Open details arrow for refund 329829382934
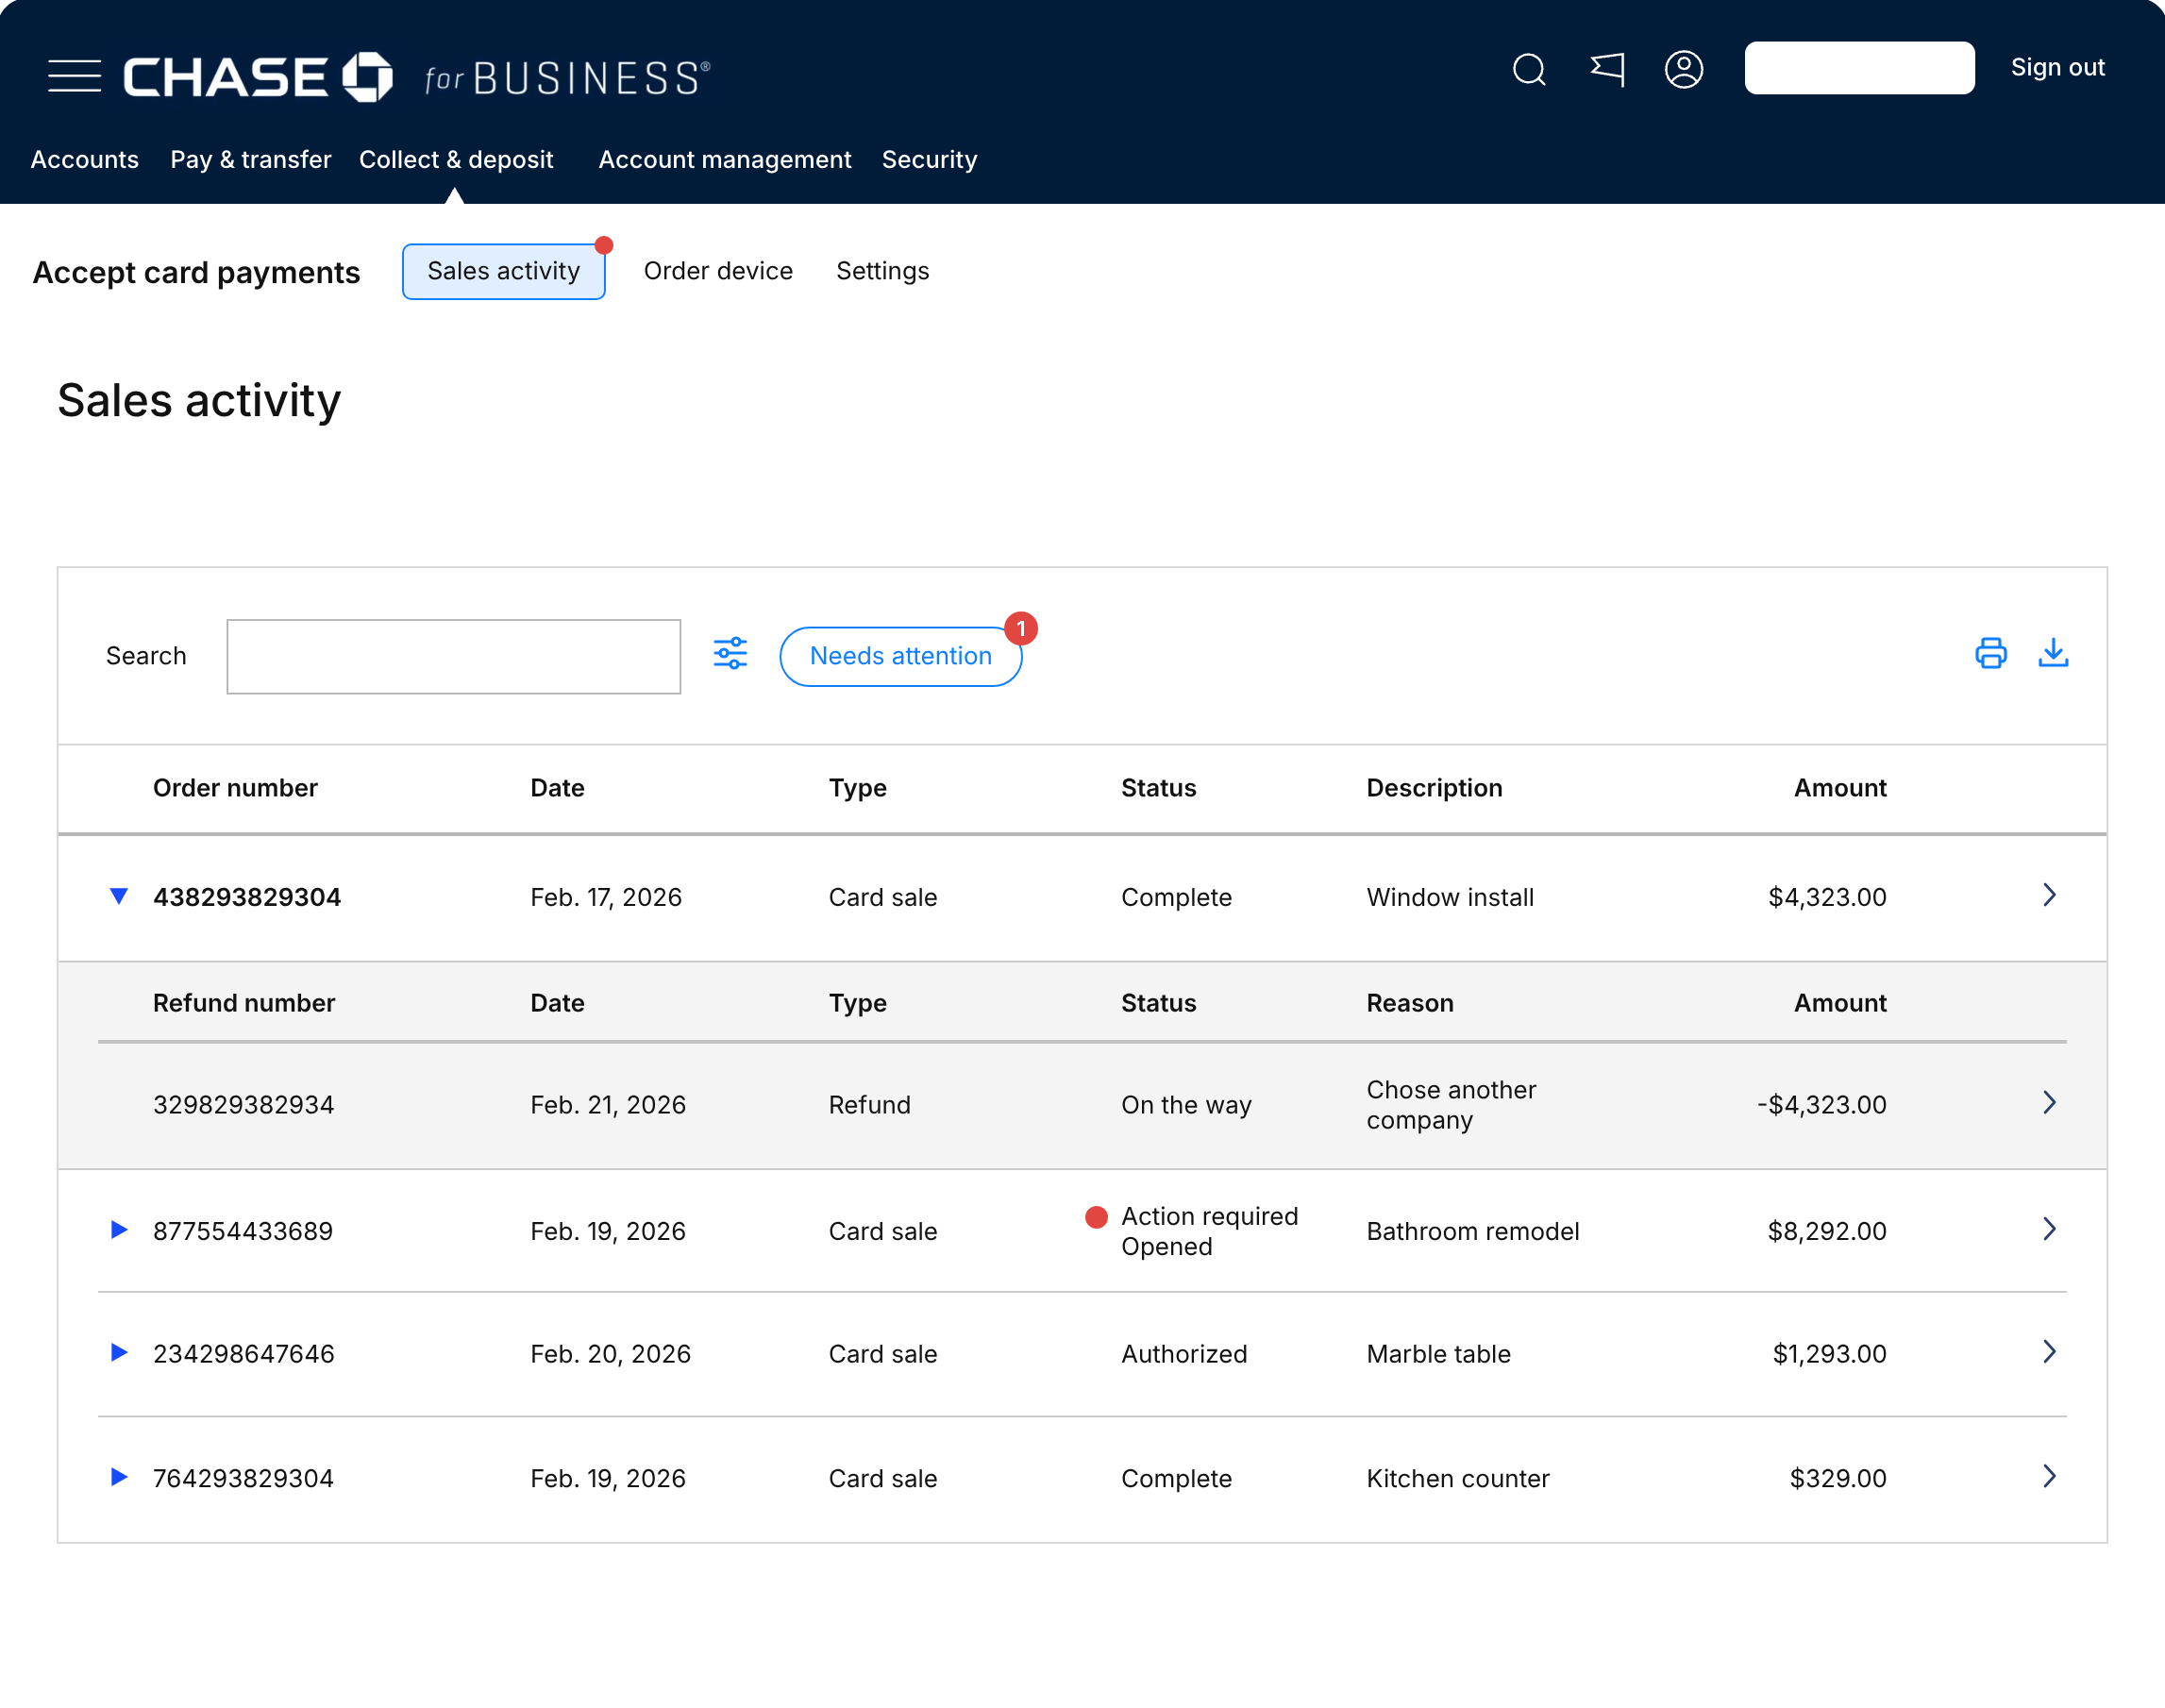Screen dimensions: 2165x1708 click(x=2049, y=1103)
